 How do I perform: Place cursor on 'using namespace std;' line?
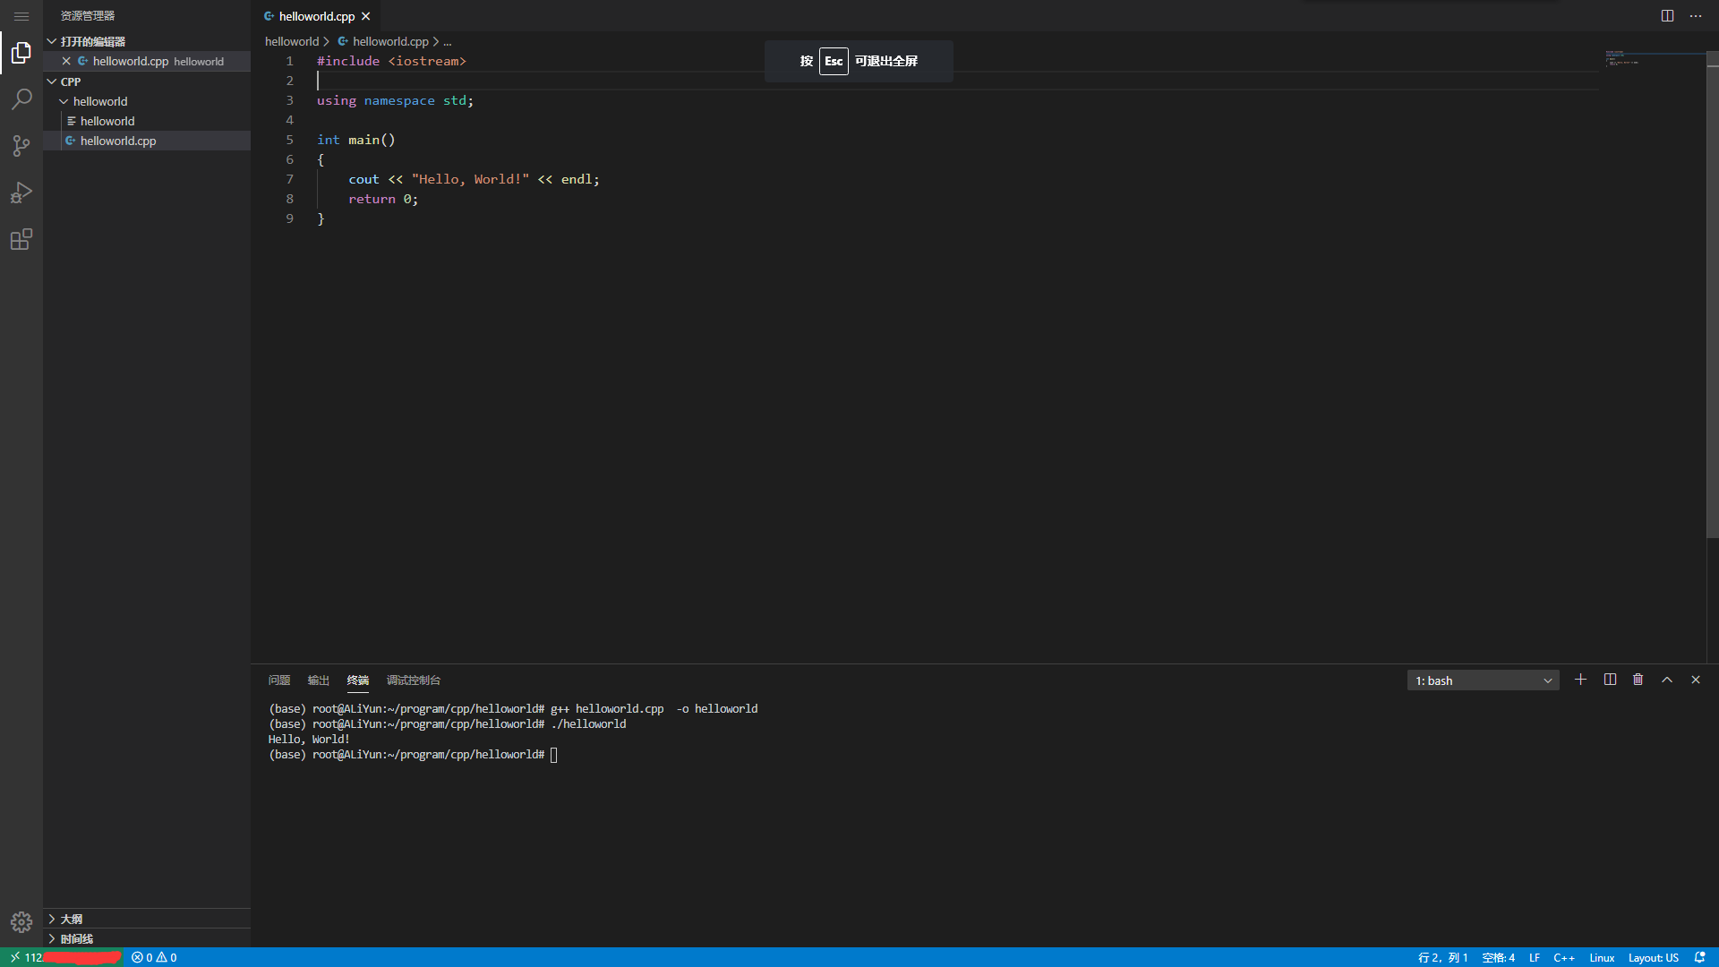[395, 100]
